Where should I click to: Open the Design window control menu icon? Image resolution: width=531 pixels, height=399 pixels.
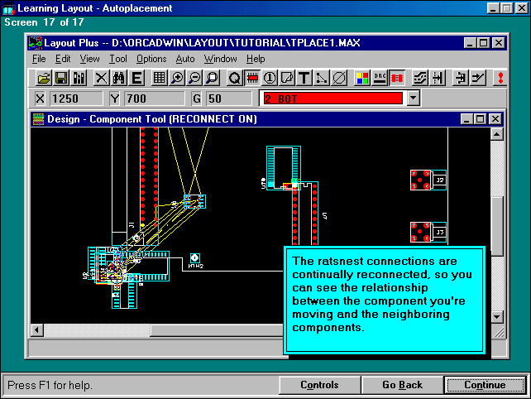(38, 119)
